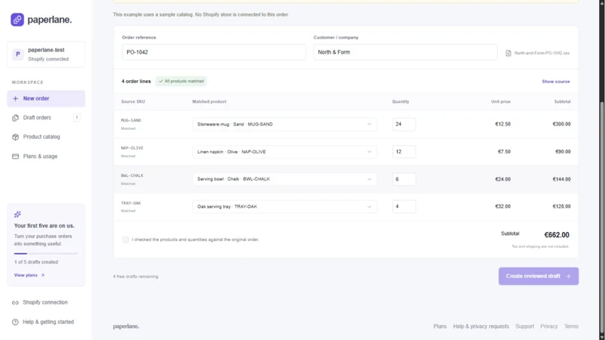Click the 4 order lines heading
This screenshot has width=605, height=340.
[136, 82]
